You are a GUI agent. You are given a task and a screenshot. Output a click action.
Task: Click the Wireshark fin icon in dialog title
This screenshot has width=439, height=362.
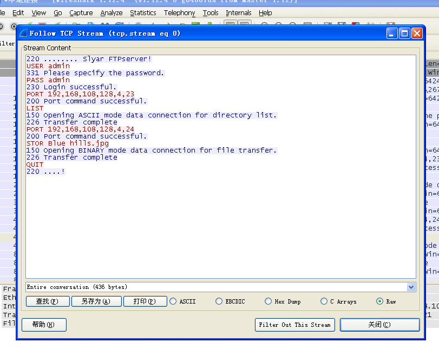point(23,34)
